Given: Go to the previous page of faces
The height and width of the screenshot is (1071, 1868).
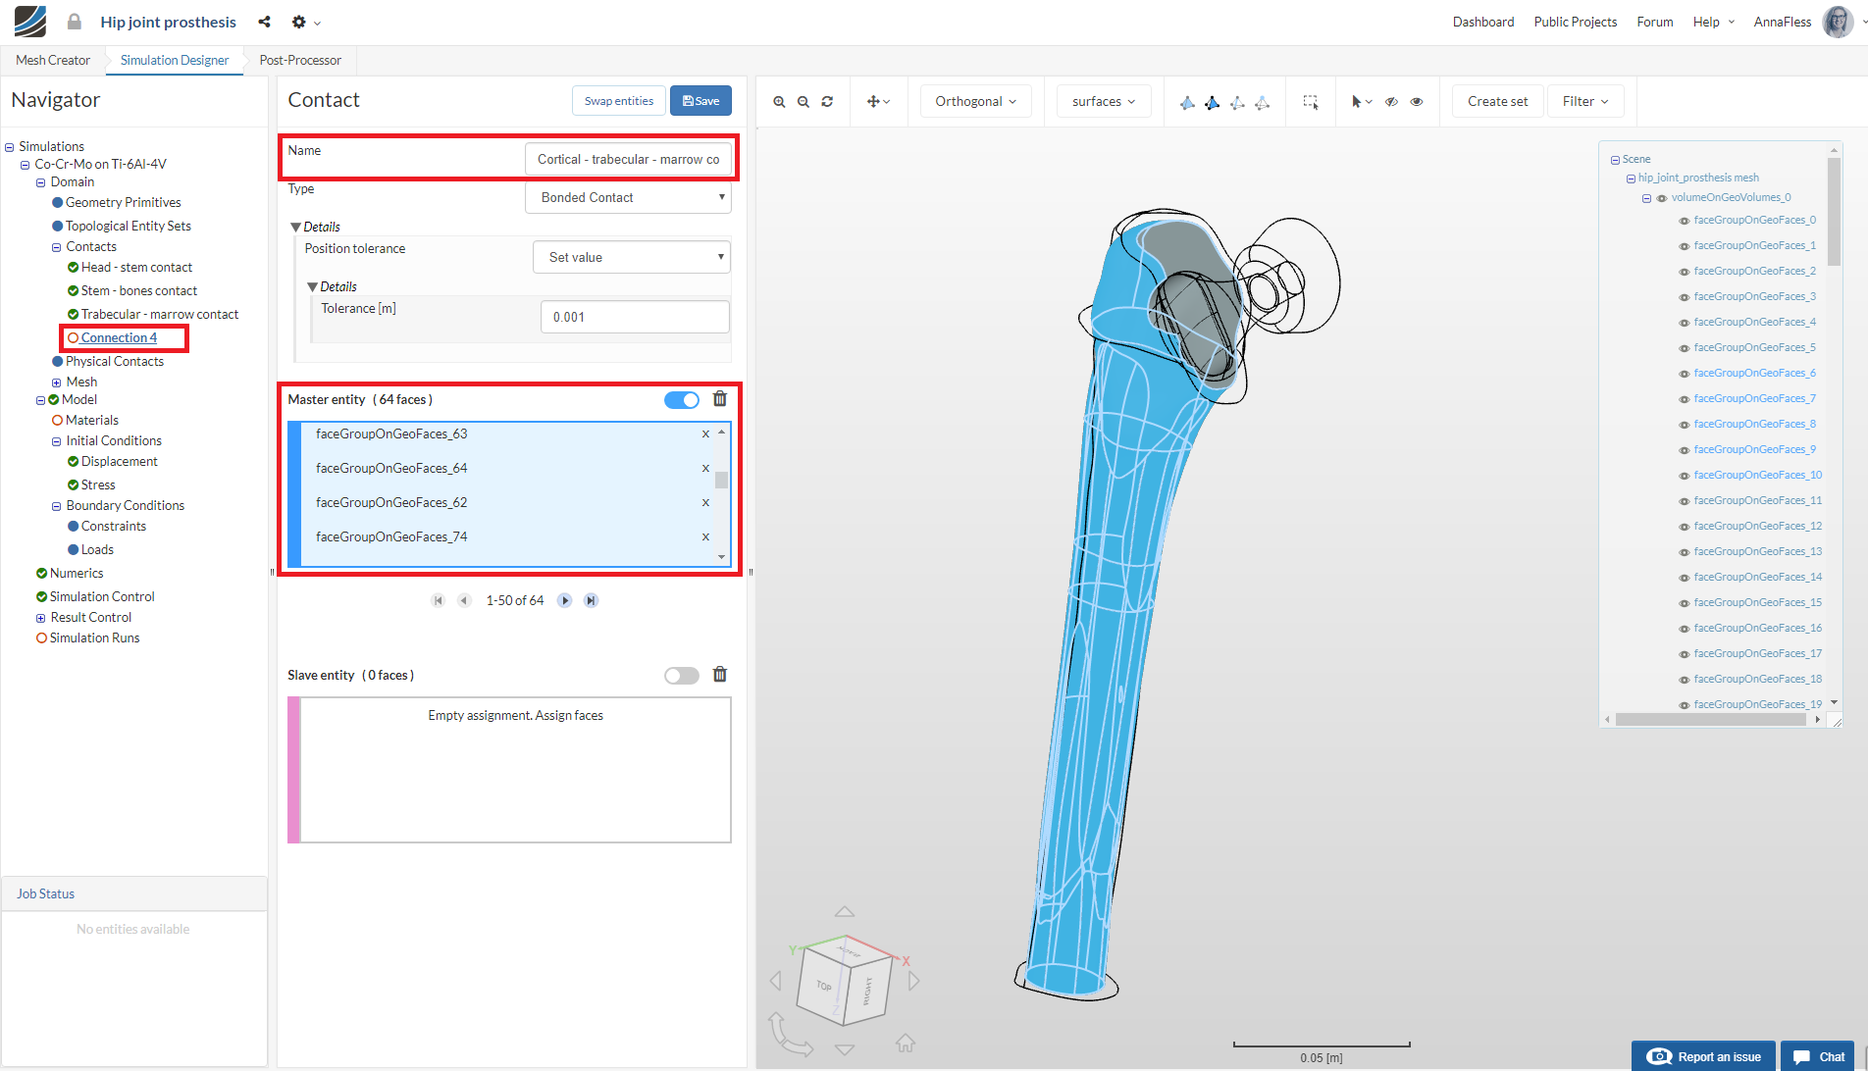Looking at the screenshot, I should pos(464,600).
